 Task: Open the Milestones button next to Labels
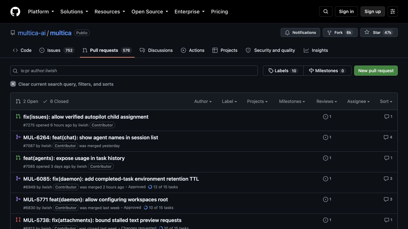click(327, 71)
